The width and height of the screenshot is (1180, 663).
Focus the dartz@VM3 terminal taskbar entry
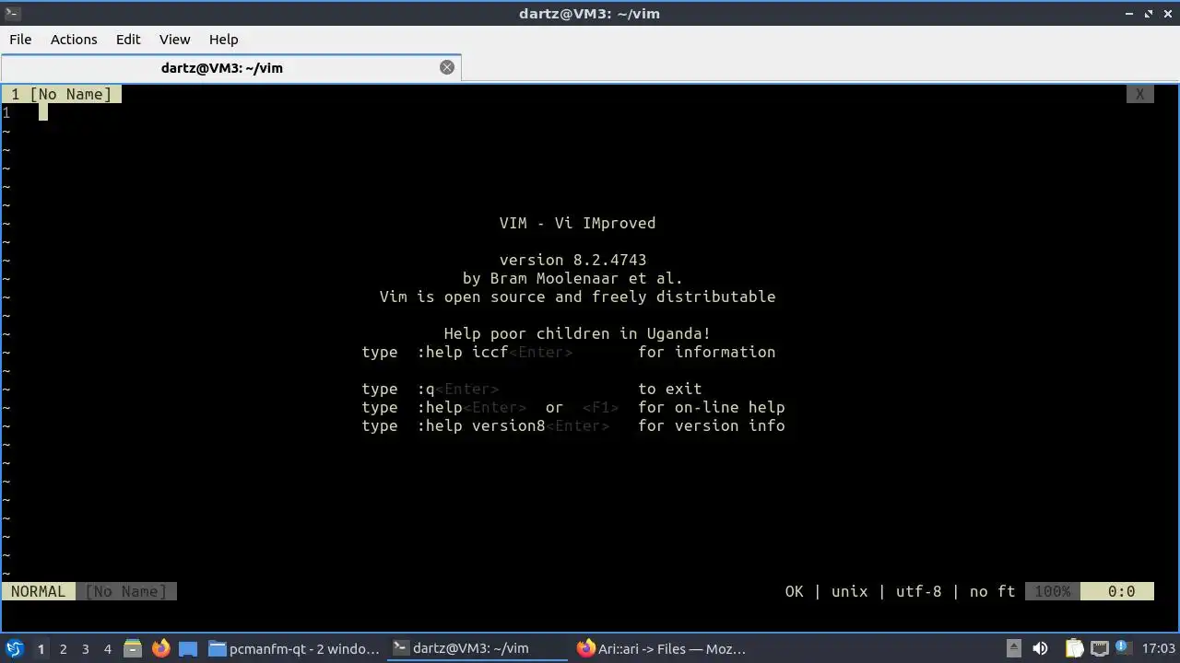pos(478,648)
